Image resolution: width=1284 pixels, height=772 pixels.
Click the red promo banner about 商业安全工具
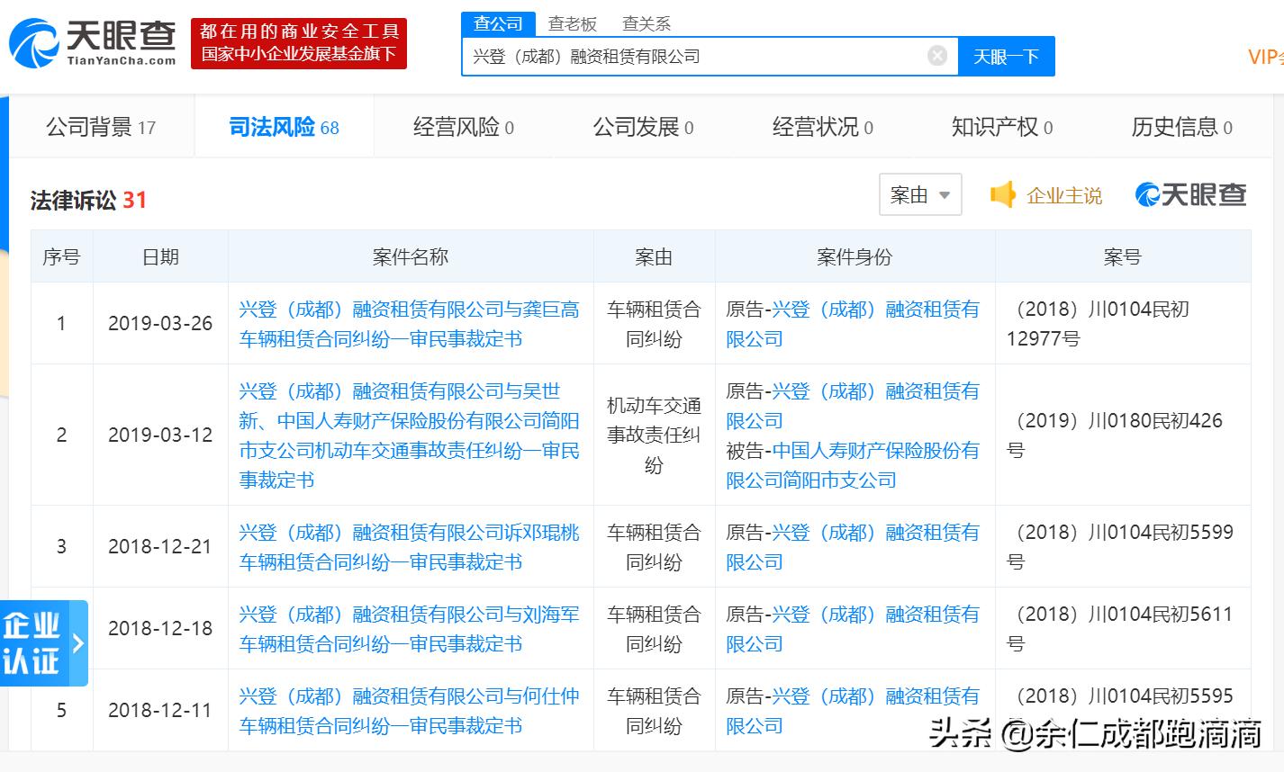tap(298, 43)
